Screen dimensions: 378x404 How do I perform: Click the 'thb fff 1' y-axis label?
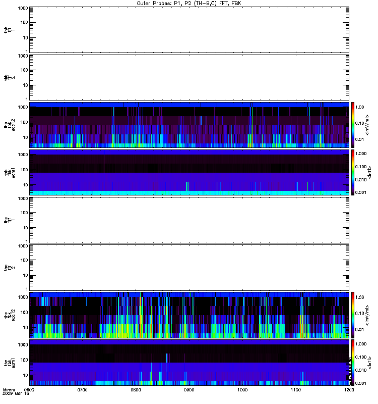click(9, 30)
